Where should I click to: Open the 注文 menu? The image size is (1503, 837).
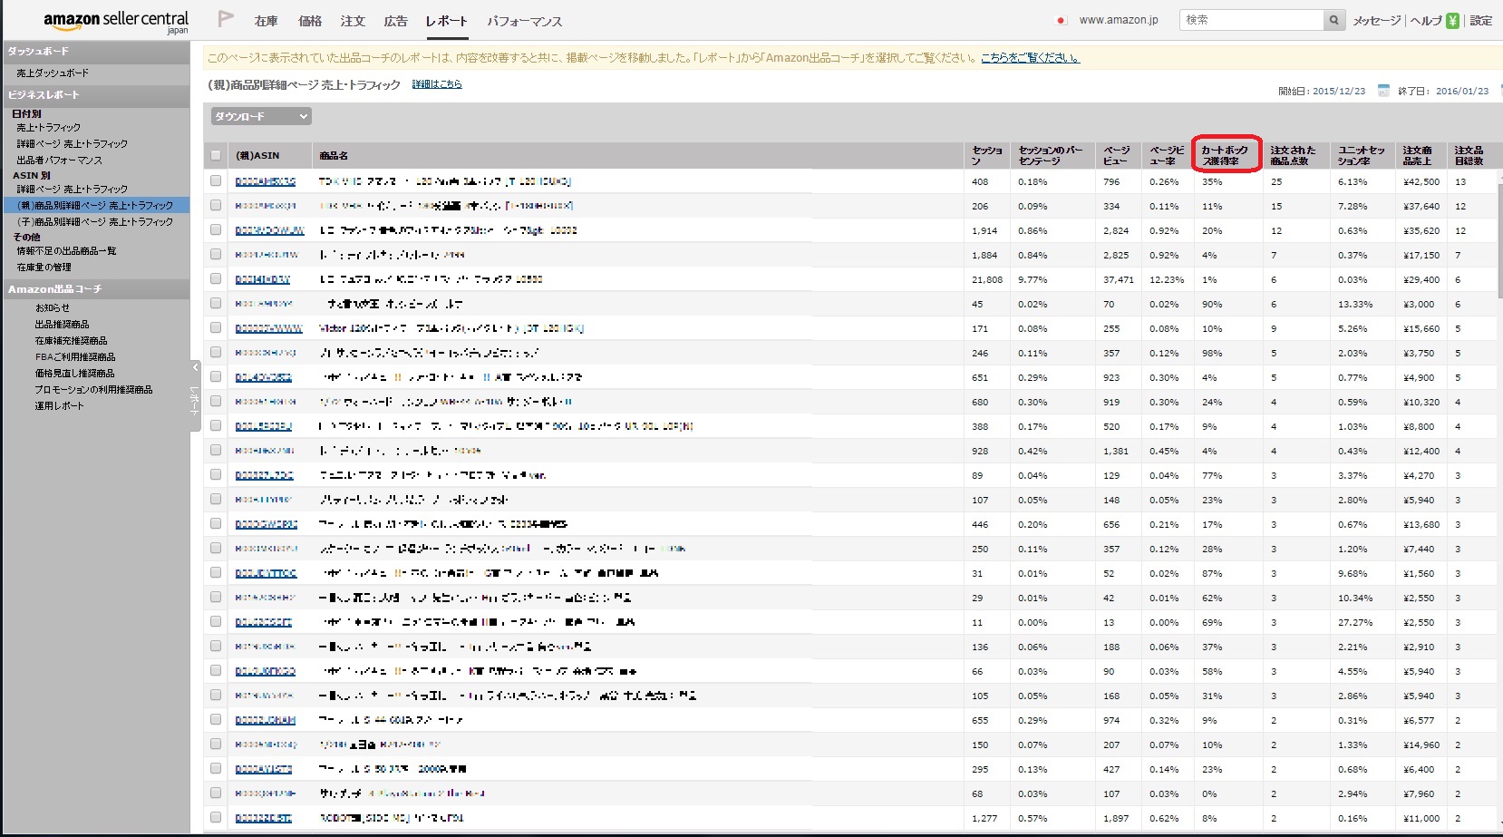[353, 21]
